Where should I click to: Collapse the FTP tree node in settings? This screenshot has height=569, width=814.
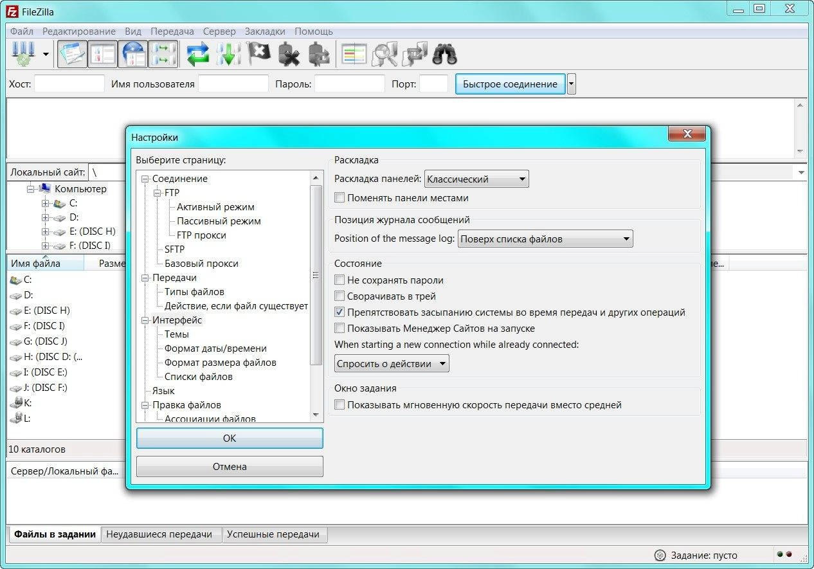[158, 193]
